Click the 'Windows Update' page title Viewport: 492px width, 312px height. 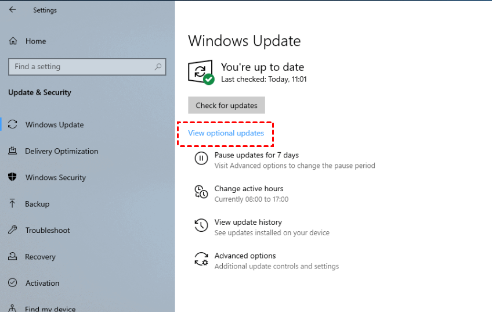point(244,41)
